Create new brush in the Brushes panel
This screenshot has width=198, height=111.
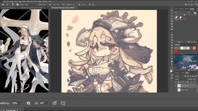(x=192, y=42)
